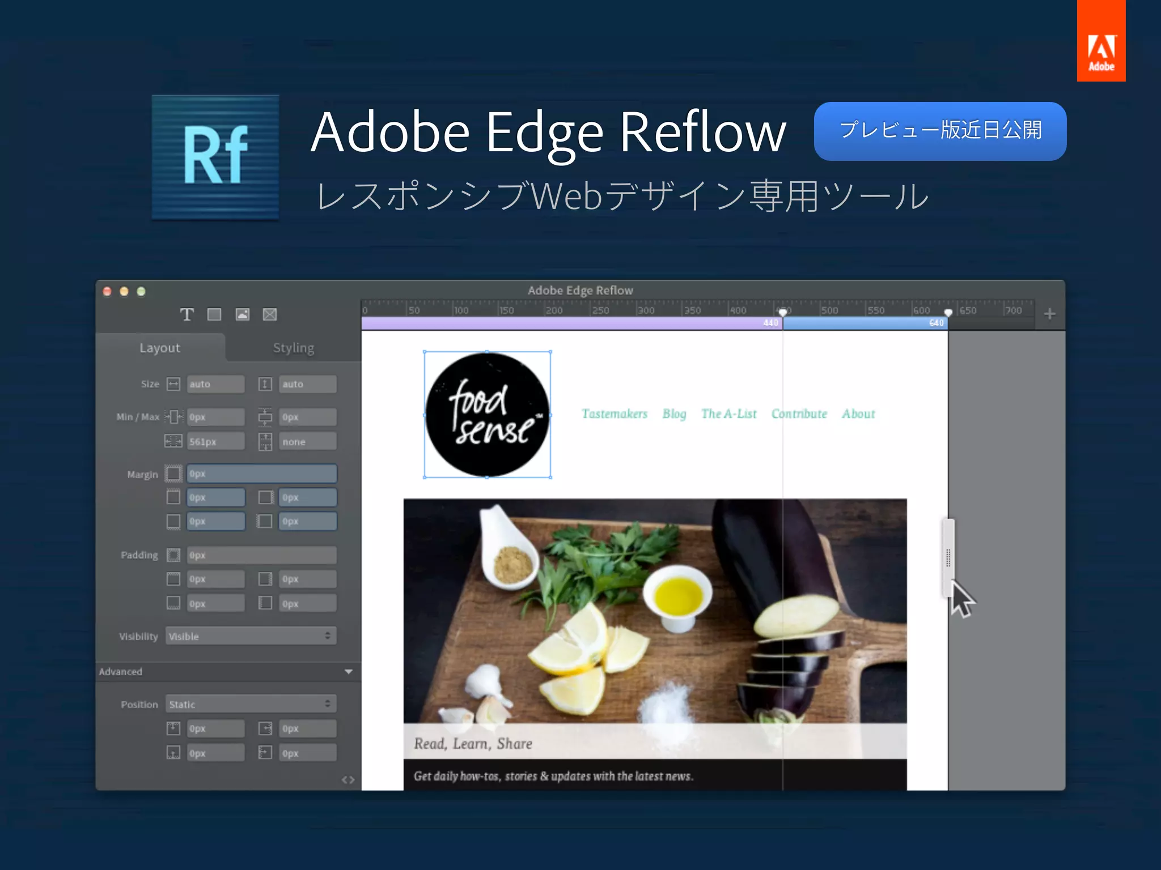This screenshot has height=870, width=1161.
Task: Click the min-width icon in Min / Max
Action: pos(173,417)
